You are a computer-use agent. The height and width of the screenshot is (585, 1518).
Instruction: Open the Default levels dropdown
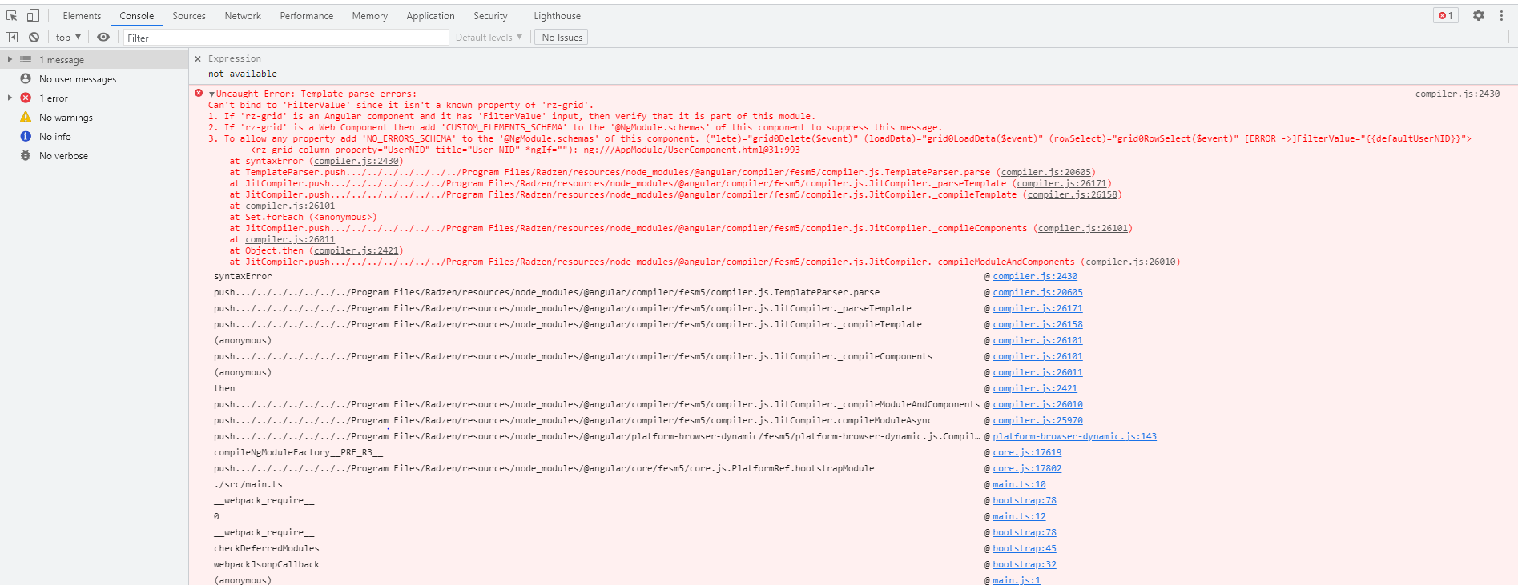coord(489,38)
